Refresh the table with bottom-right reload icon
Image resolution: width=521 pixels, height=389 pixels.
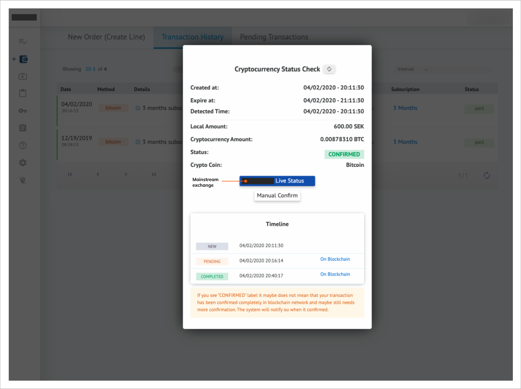(x=487, y=176)
